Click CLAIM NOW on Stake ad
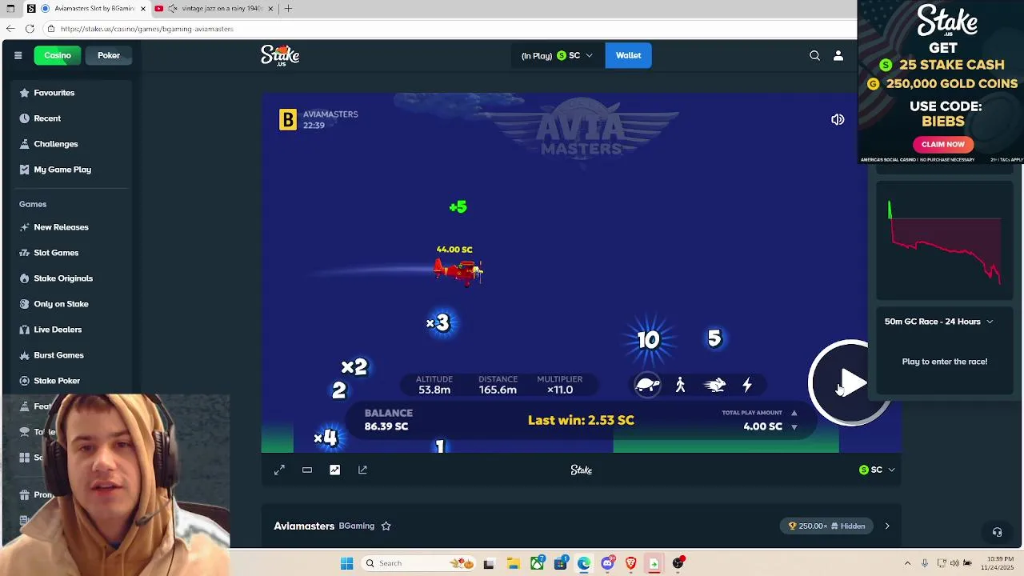Image resolution: width=1024 pixels, height=576 pixels. point(942,145)
